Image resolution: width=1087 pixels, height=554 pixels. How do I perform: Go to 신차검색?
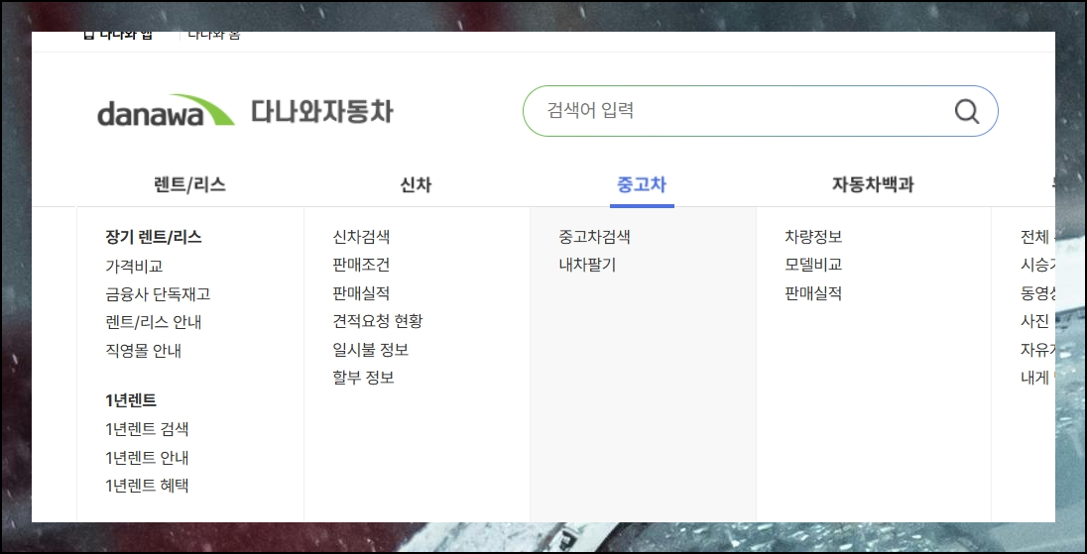click(361, 237)
